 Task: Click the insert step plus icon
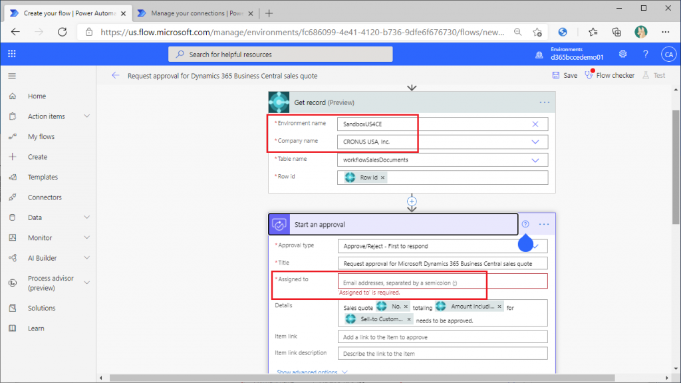(412, 201)
